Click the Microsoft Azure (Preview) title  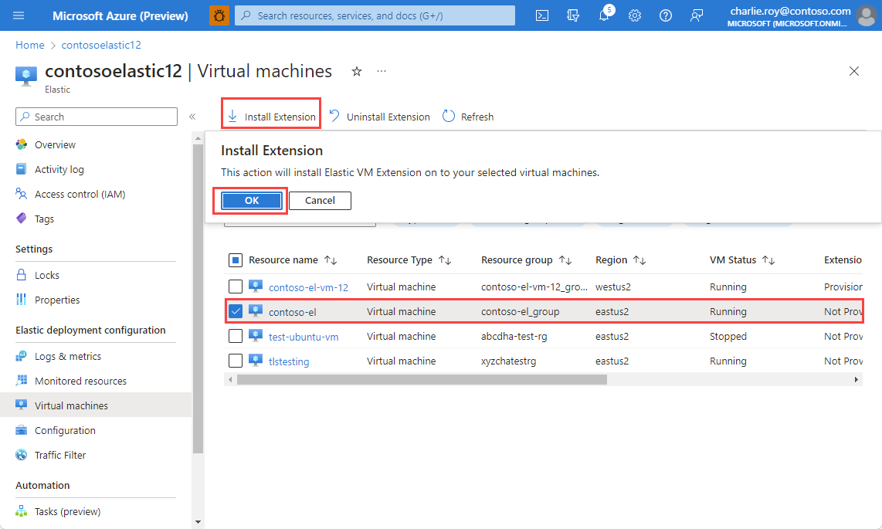(x=120, y=15)
